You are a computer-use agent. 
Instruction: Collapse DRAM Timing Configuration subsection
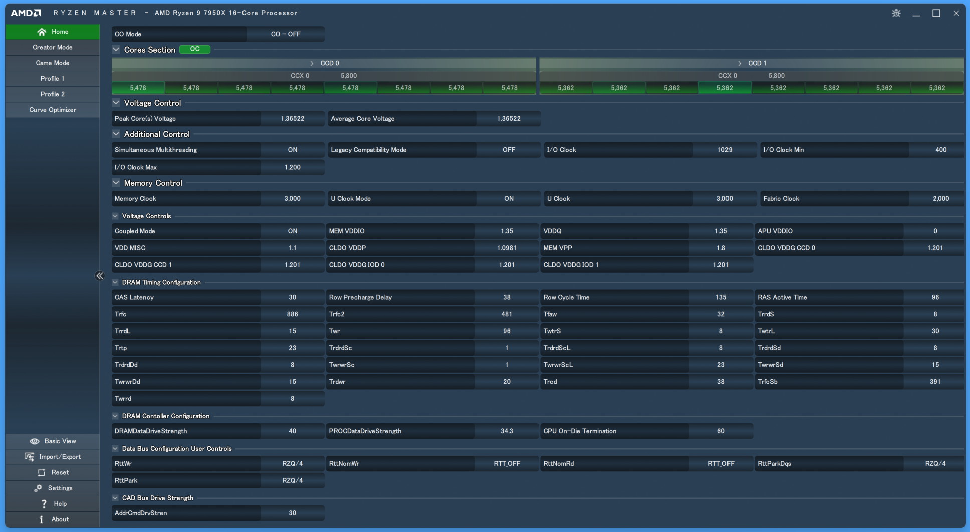point(115,282)
